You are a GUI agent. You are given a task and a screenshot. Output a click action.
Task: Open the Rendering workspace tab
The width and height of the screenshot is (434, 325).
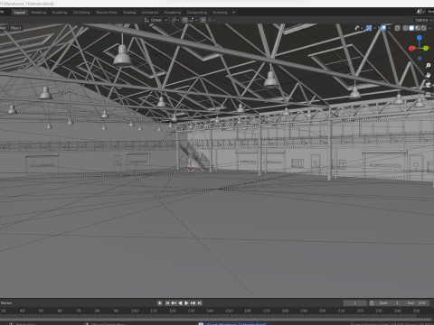pyautogui.click(x=173, y=13)
